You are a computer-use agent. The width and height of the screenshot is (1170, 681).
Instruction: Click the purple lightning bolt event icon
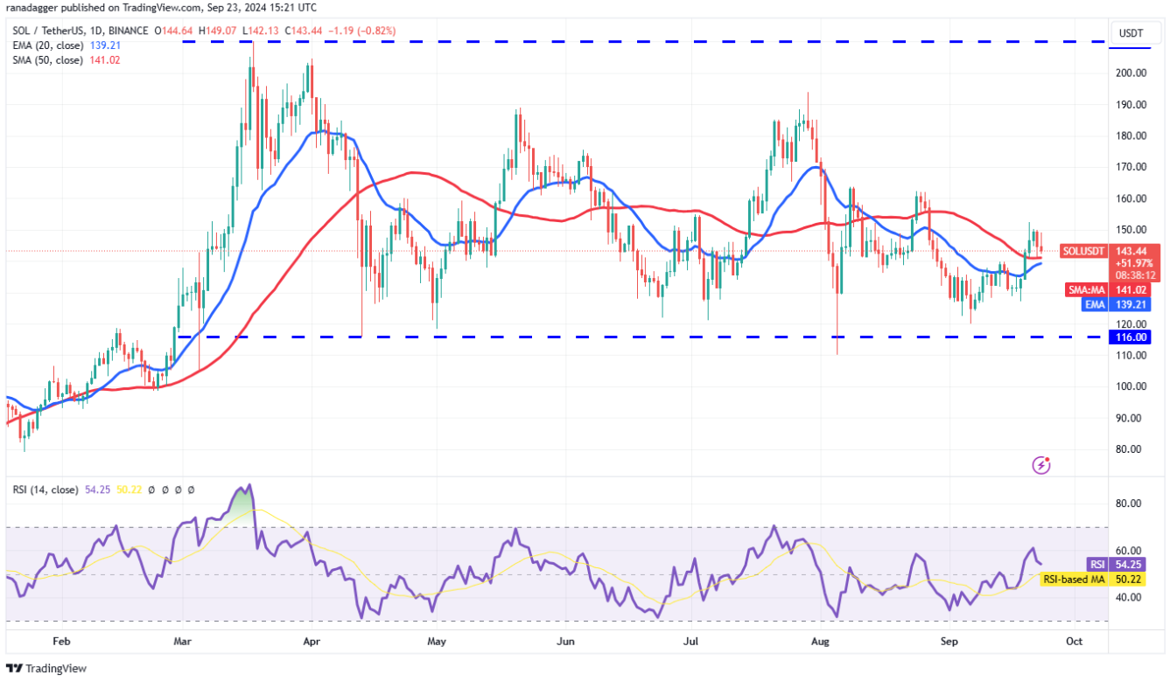tap(1041, 465)
